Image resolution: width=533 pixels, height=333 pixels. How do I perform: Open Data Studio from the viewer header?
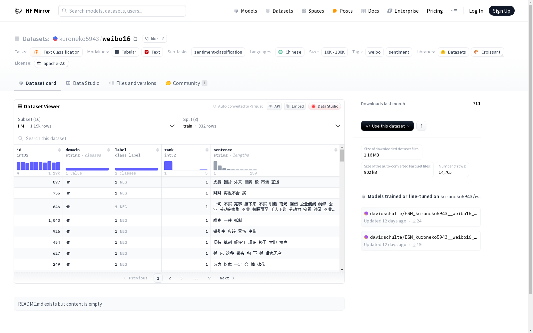coord(324,106)
